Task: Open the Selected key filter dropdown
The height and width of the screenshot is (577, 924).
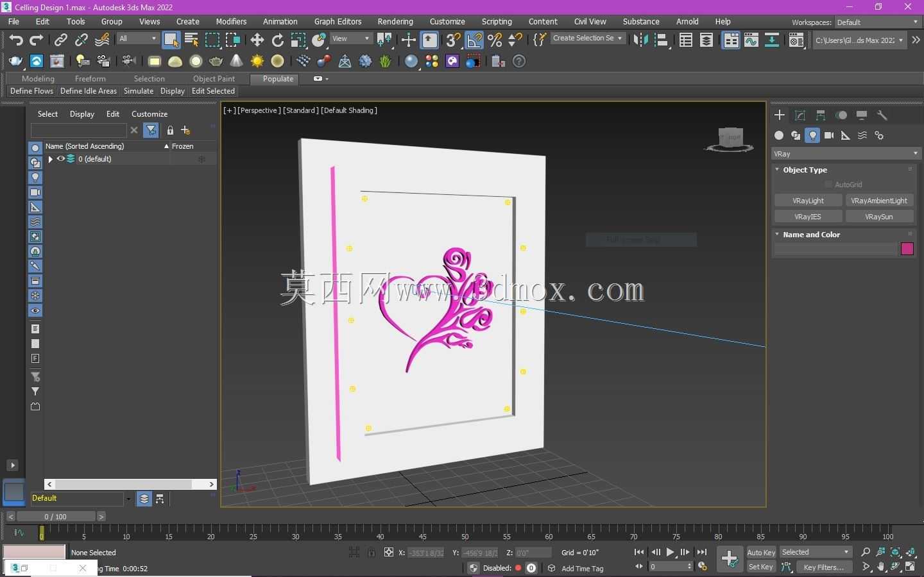Action: tap(816, 552)
